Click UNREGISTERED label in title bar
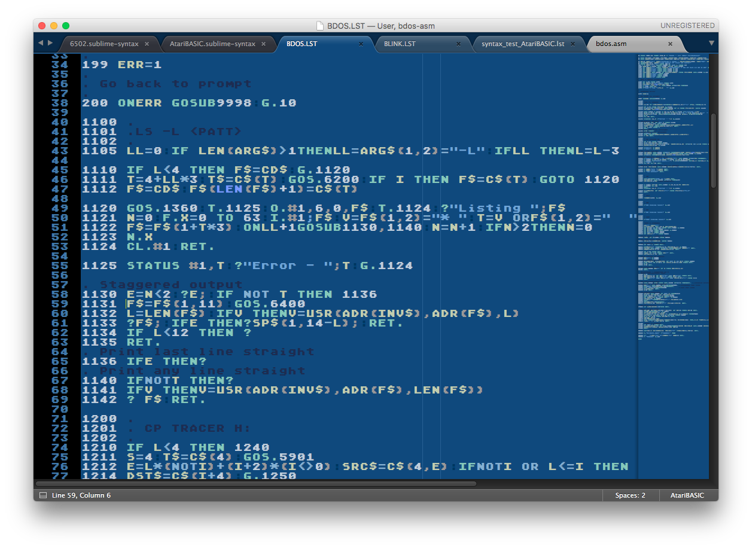752x549 pixels. (x=687, y=26)
